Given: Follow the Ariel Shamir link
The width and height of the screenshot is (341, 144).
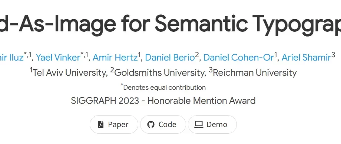Looking at the screenshot, I should [306, 58].
